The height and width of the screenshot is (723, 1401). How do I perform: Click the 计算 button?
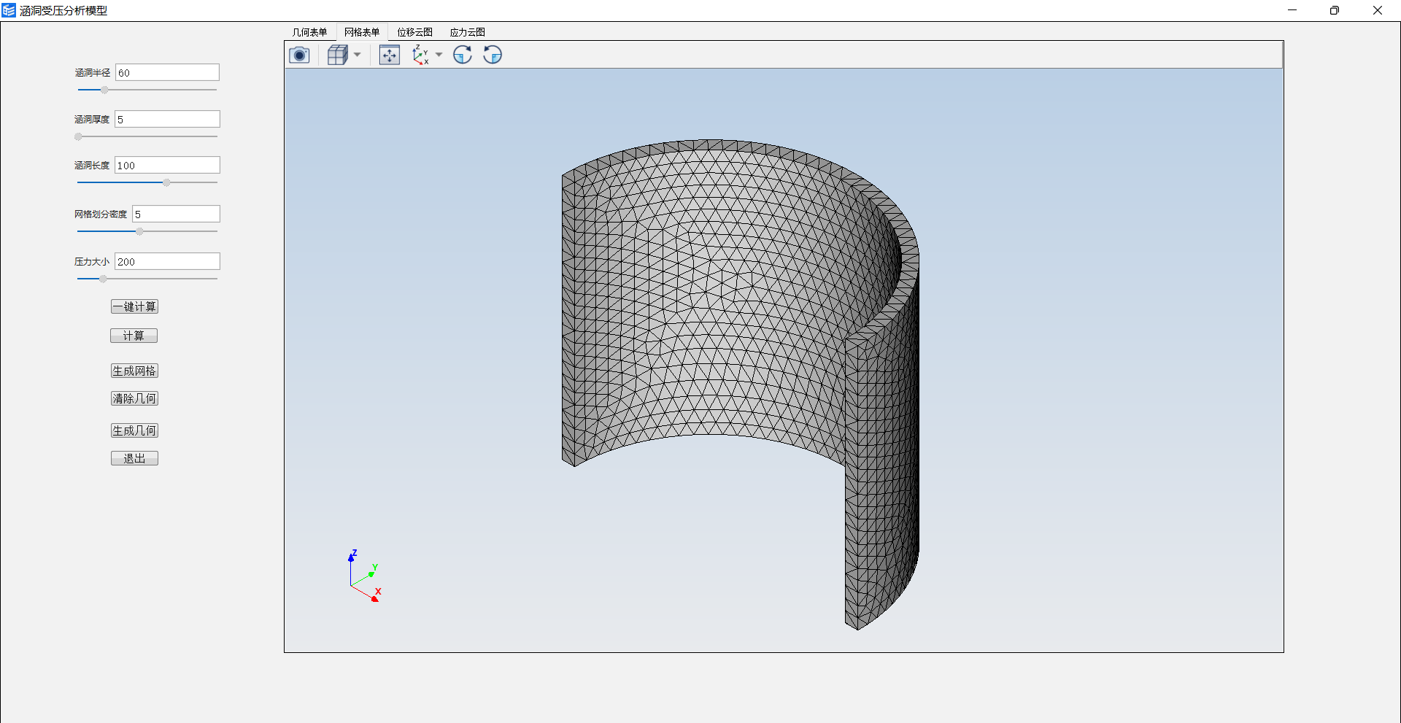tap(134, 336)
